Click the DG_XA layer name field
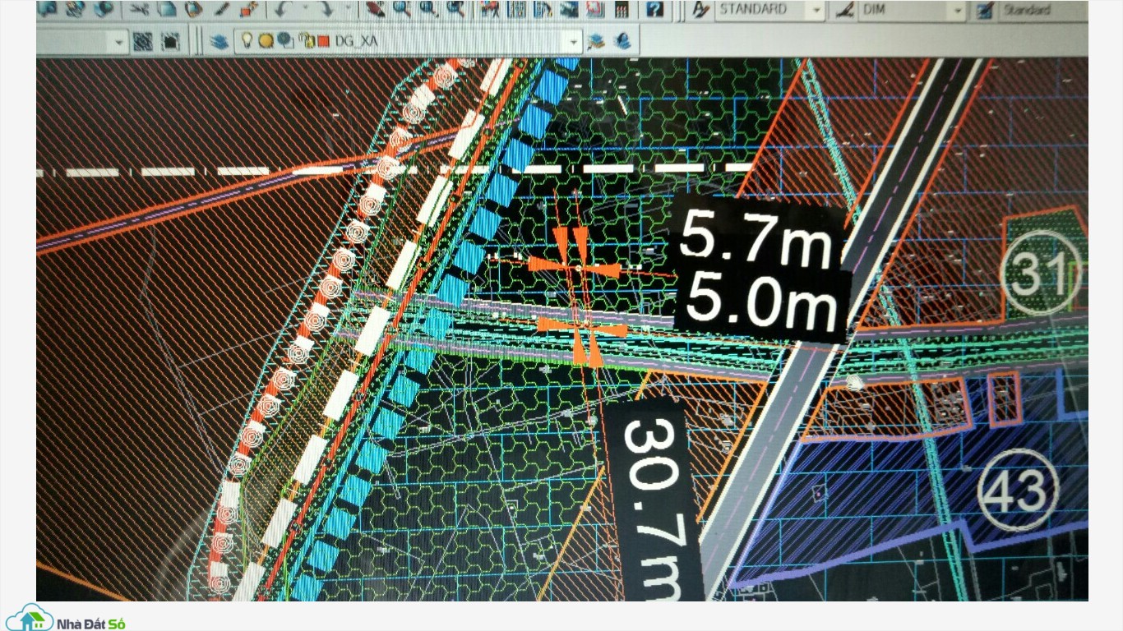 coord(356,41)
